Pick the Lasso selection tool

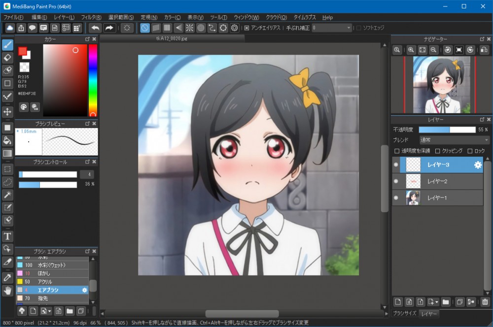click(x=7, y=182)
